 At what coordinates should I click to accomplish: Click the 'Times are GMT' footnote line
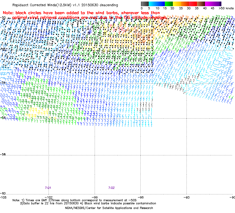click(75, 200)
